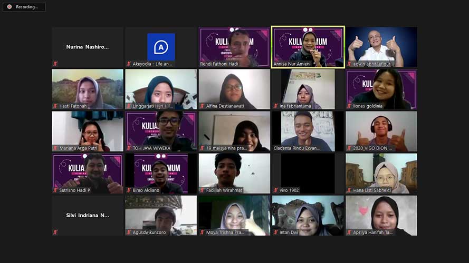Click muted mic icon by Hana Listi Sabhekti
Image resolution: width=469 pixels, height=263 pixels.
pyautogui.click(x=349, y=190)
